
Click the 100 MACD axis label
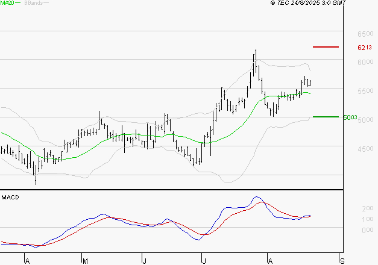[368, 219]
